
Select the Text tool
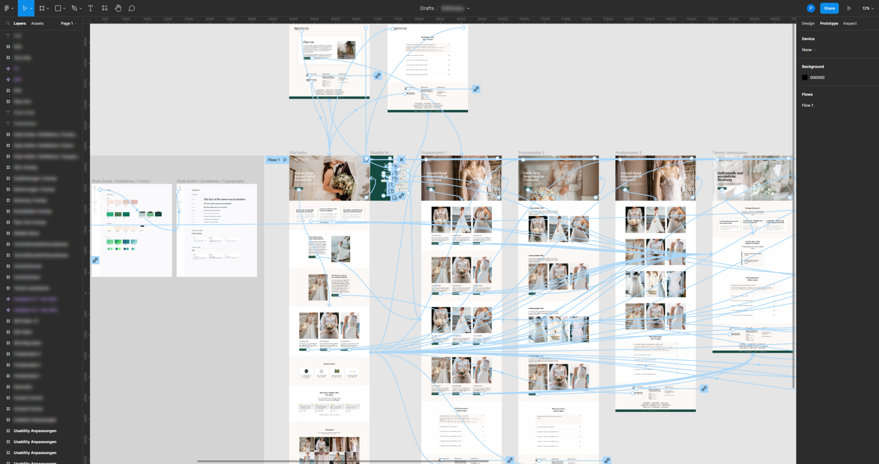click(91, 8)
